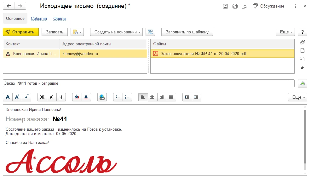311x178 pixels.
Task: Increase the font size in editor toolbar
Action: pyautogui.click(x=17, y=97)
